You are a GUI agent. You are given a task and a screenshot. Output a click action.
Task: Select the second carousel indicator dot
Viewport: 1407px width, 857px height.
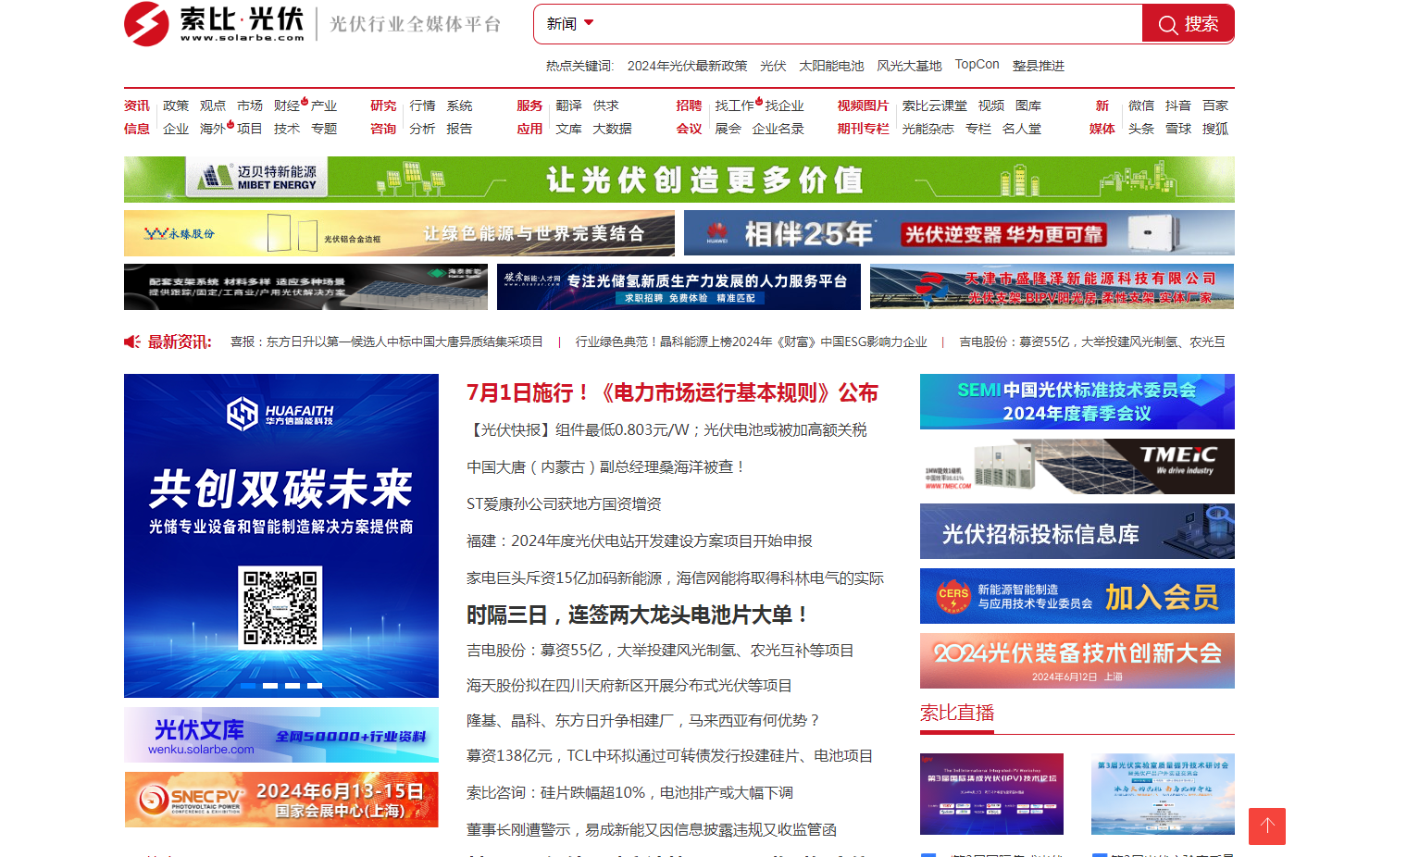click(x=270, y=686)
